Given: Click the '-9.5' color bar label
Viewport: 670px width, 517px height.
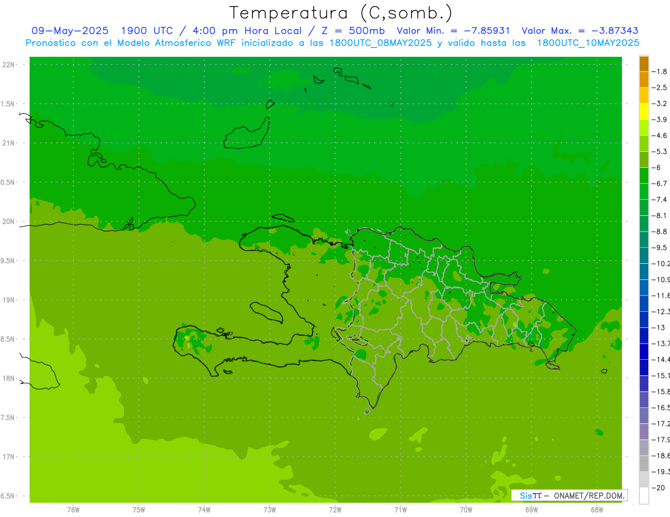Looking at the screenshot, I should (660, 248).
